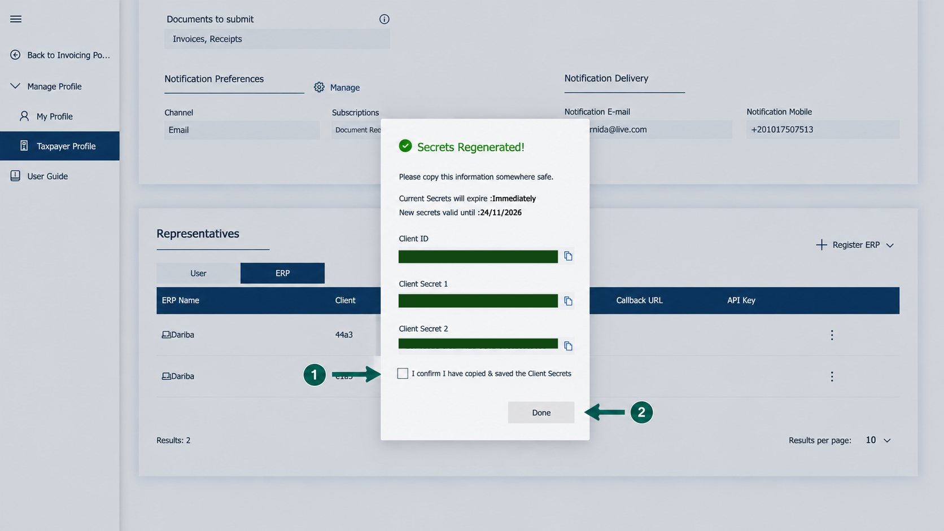The width and height of the screenshot is (944, 531).
Task: Click the Notification Mobile number +201017507513
Action: (782, 129)
